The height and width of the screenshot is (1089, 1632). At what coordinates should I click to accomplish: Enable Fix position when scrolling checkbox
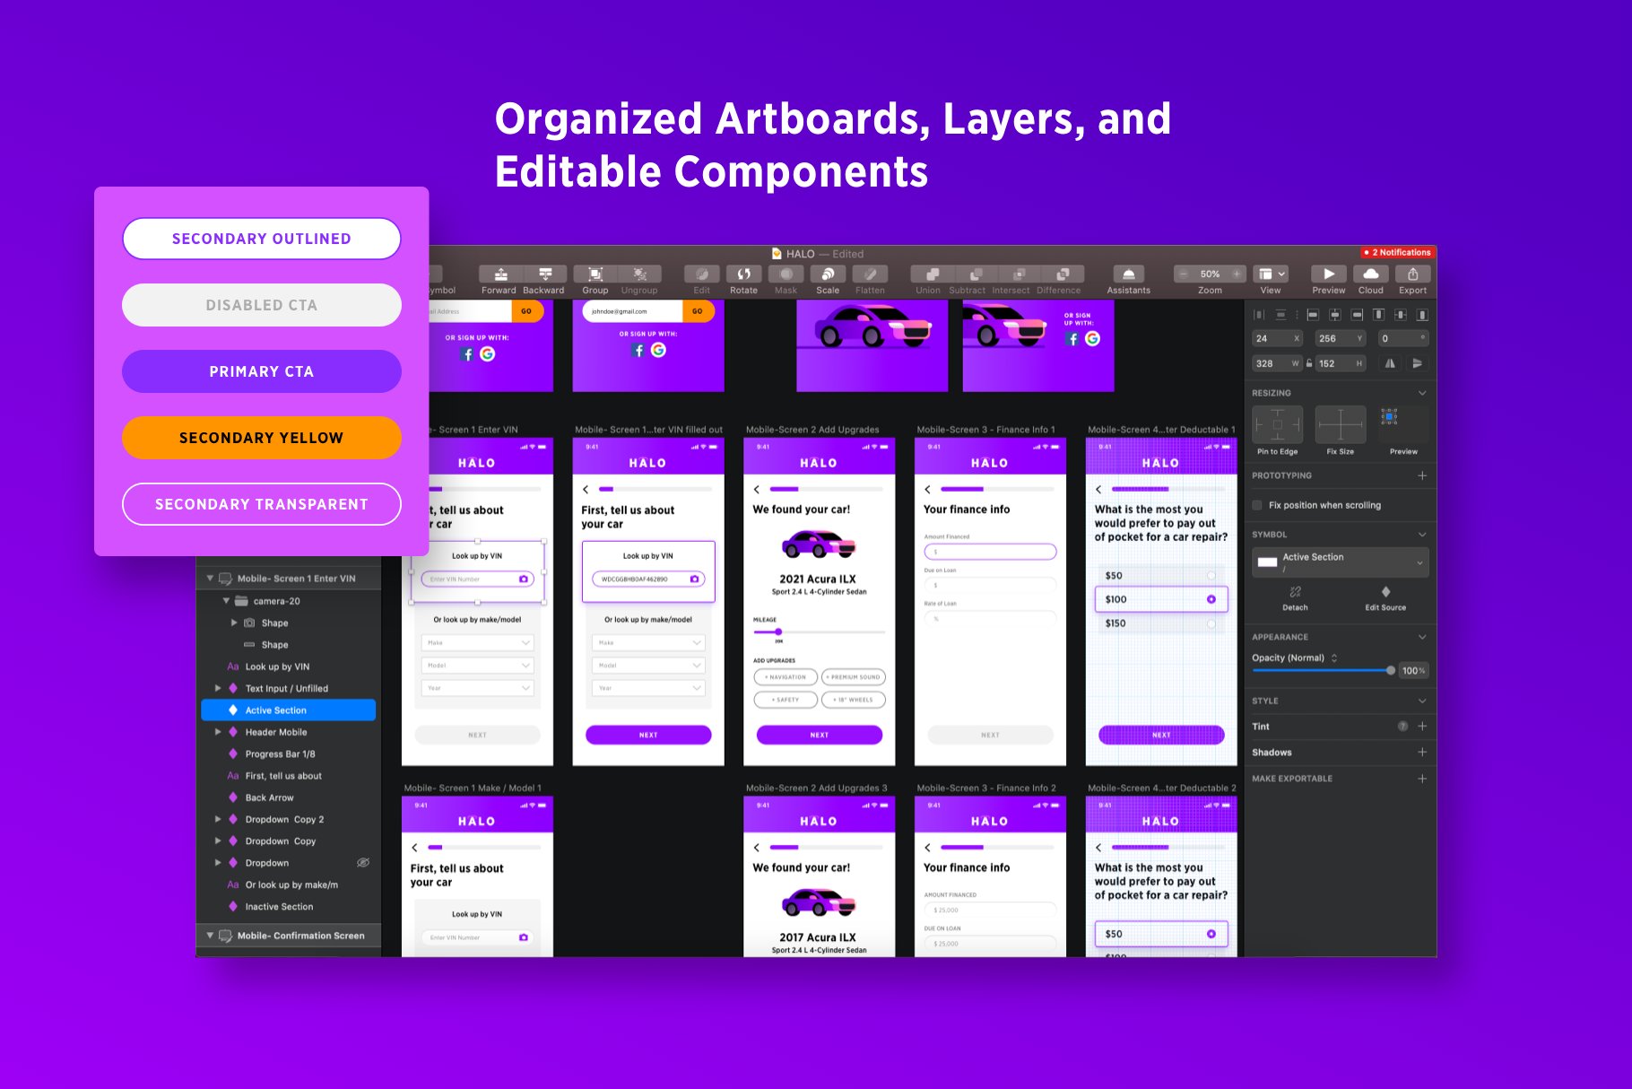1257,505
